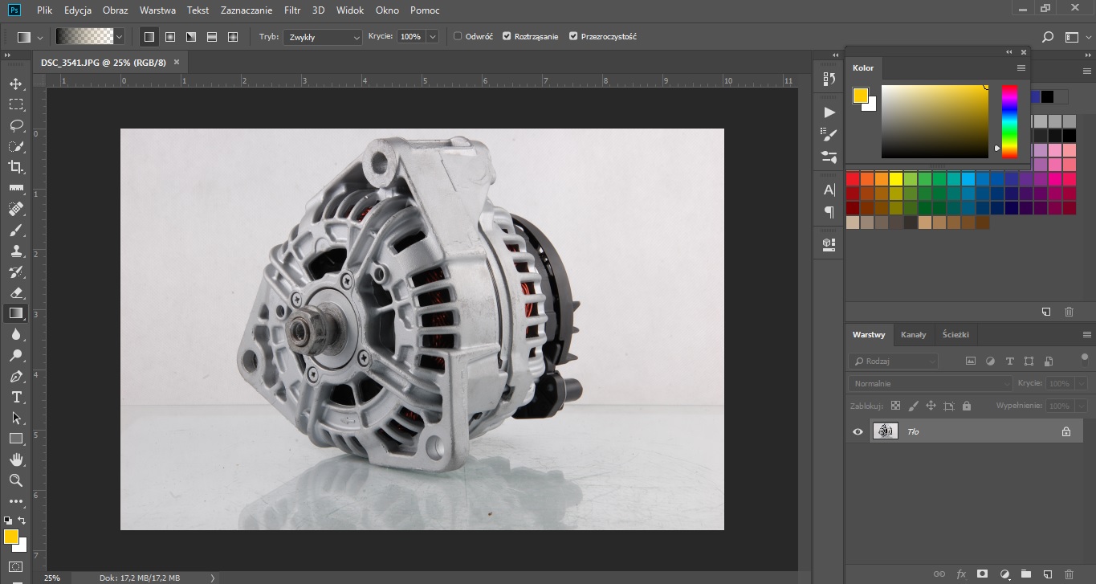Image resolution: width=1096 pixels, height=584 pixels.
Task: Enable the Odwróć checkbox
Action: (458, 36)
